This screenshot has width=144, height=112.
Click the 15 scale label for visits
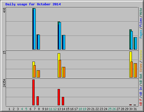pyautogui.click(x=4, y=52)
